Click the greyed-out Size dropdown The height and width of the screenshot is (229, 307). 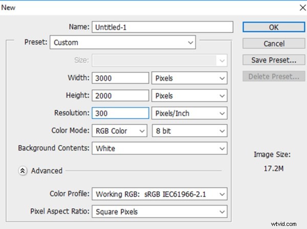pos(159,60)
